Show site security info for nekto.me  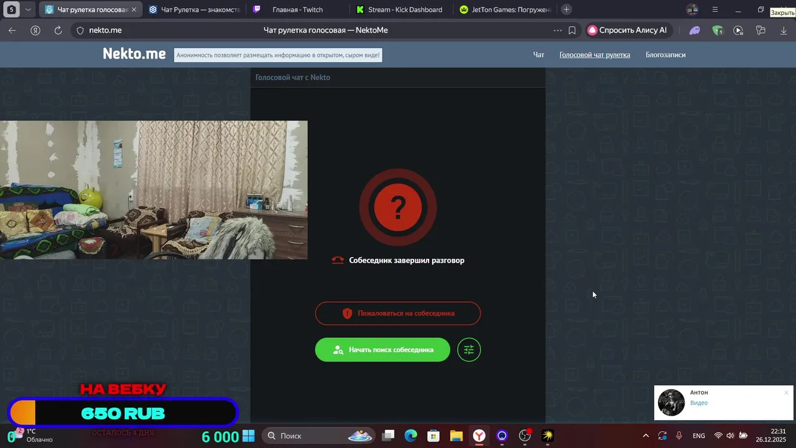pos(80,30)
